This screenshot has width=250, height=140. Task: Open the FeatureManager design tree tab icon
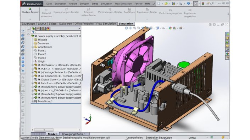coord(33,29)
